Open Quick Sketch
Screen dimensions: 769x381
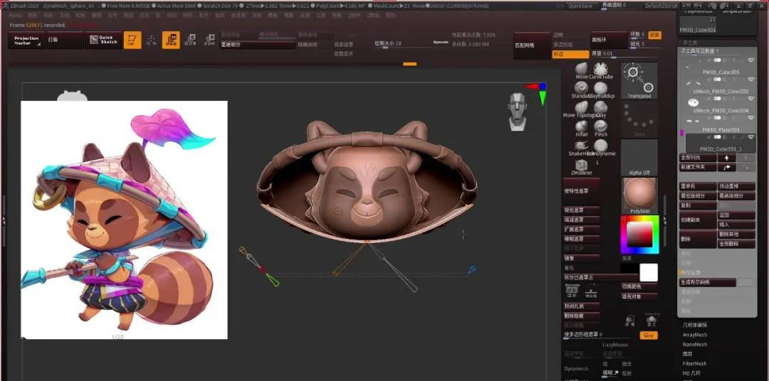[x=103, y=40]
